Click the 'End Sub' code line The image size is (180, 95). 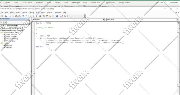(40, 47)
